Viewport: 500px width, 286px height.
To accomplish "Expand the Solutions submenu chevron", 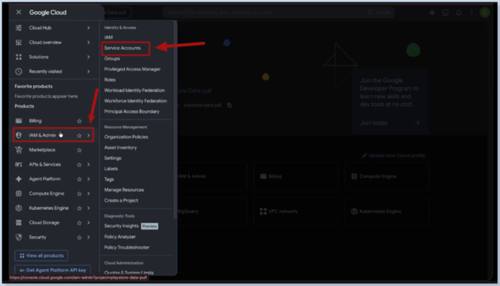I will [88, 57].
